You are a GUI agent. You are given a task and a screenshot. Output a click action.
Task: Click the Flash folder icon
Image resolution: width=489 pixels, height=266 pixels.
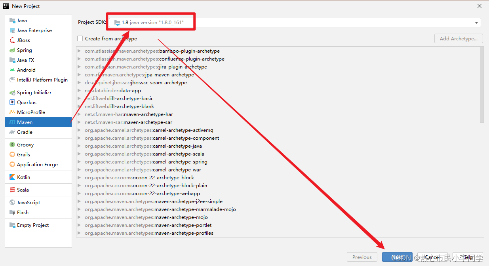coord(12,212)
